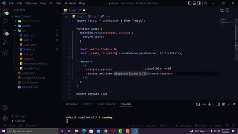Open Customize Layout icon

[206, 3]
